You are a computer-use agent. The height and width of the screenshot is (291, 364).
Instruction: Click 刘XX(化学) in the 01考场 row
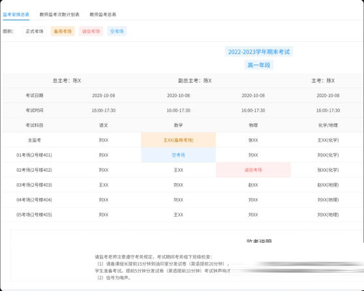(x=328, y=155)
